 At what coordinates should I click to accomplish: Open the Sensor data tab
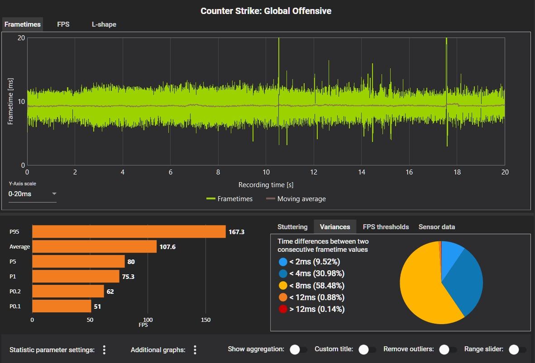tap(436, 226)
